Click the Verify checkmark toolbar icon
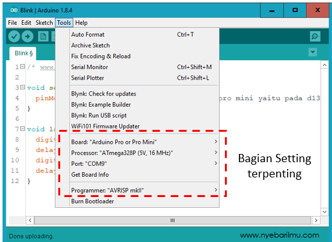 tap(14, 36)
